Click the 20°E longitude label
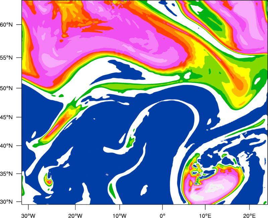 (249, 216)
